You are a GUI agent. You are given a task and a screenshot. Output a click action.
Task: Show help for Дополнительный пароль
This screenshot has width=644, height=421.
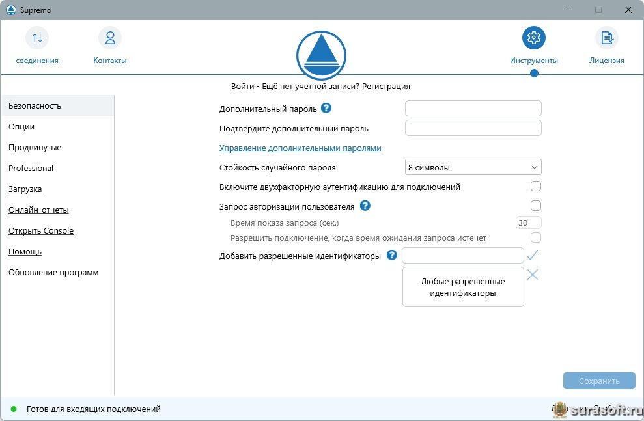(x=326, y=108)
